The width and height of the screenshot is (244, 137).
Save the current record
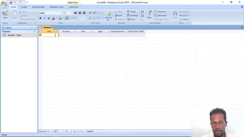(x=119, y=16)
